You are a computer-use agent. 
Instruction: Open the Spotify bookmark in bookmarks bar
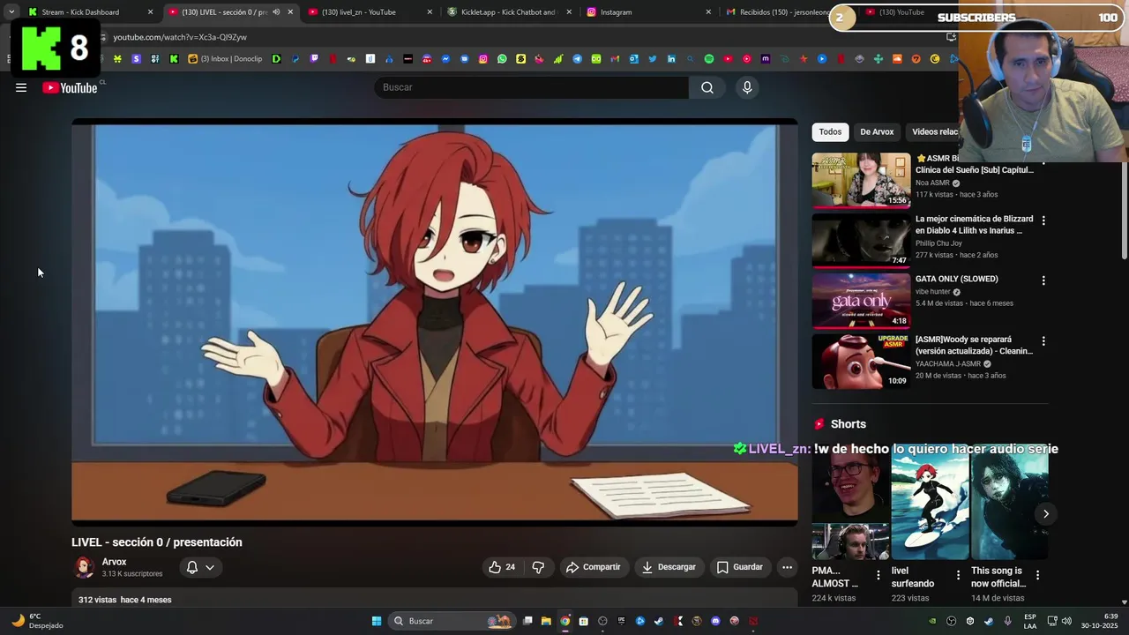(x=709, y=59)
